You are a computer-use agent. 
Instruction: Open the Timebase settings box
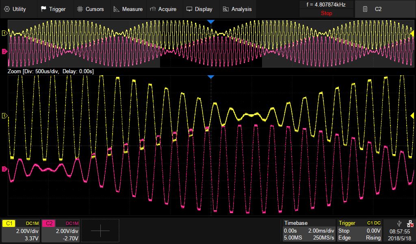point(309,231)
